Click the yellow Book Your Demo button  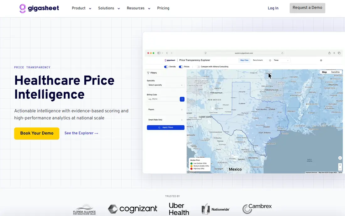click(x=37, y=133)
